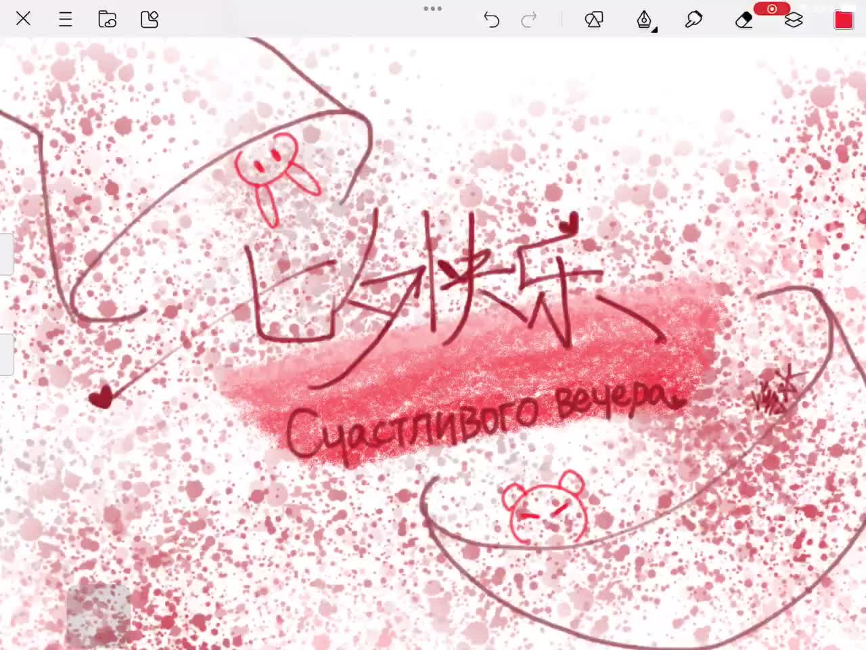Viewport: 866px width, 650px height.
Task: Tap the lower left-edge brush slider handle
Action: [x=7, y=354]
